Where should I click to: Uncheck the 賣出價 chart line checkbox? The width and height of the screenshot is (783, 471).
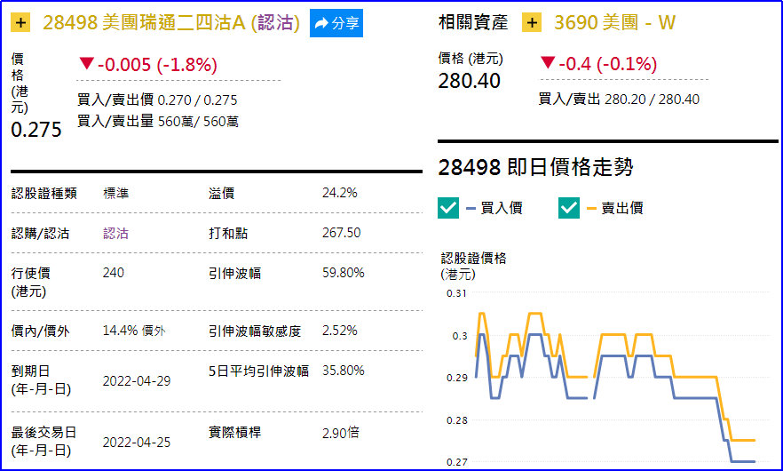[x=569, y=208]
